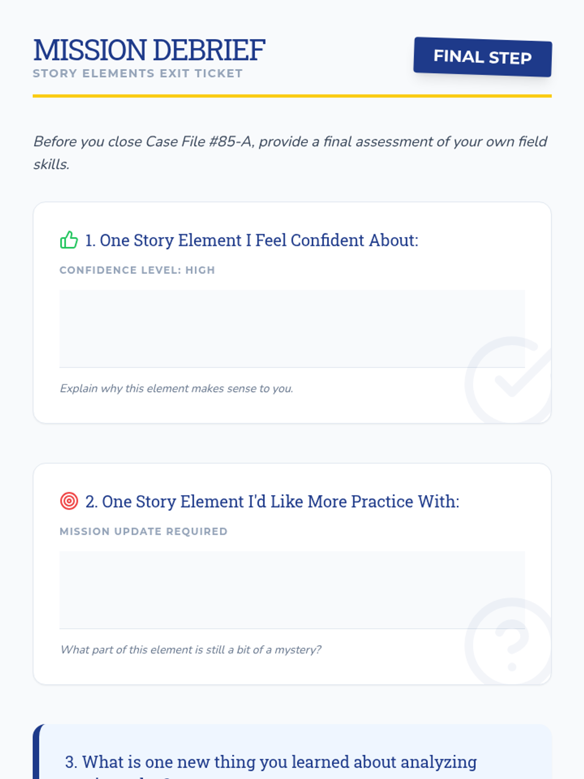Click the STORY ELEMENTS EXIT TICKET subtitle

coord(138,74)
